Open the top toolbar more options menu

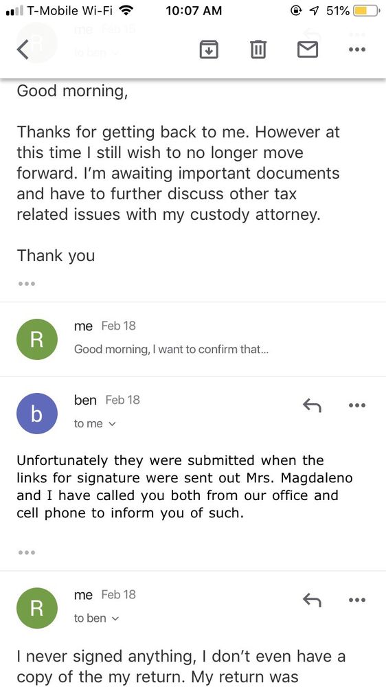tap(357, 49)
